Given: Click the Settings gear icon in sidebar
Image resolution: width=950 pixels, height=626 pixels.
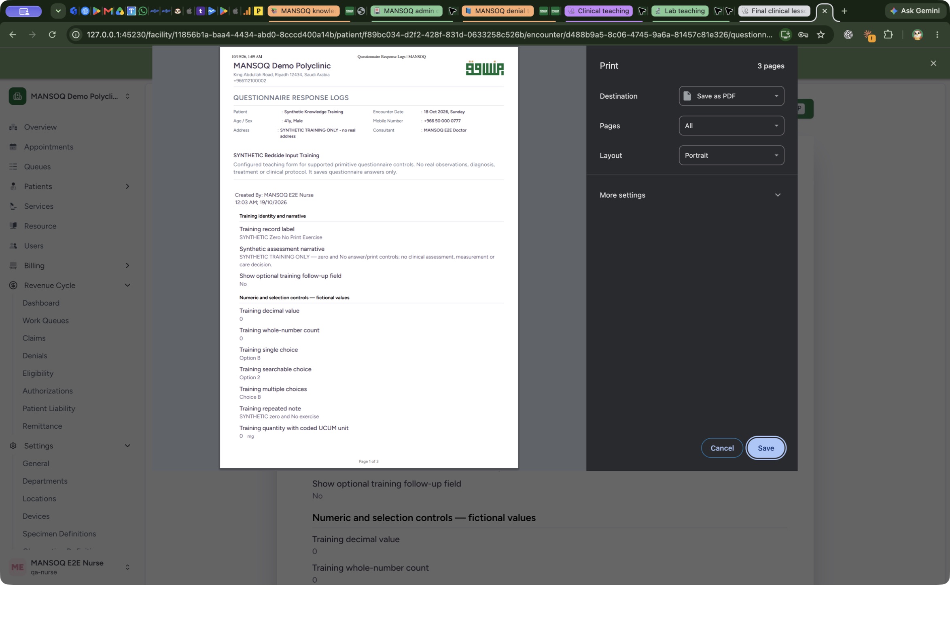Looking at the screenshot, I should point(13,446).
